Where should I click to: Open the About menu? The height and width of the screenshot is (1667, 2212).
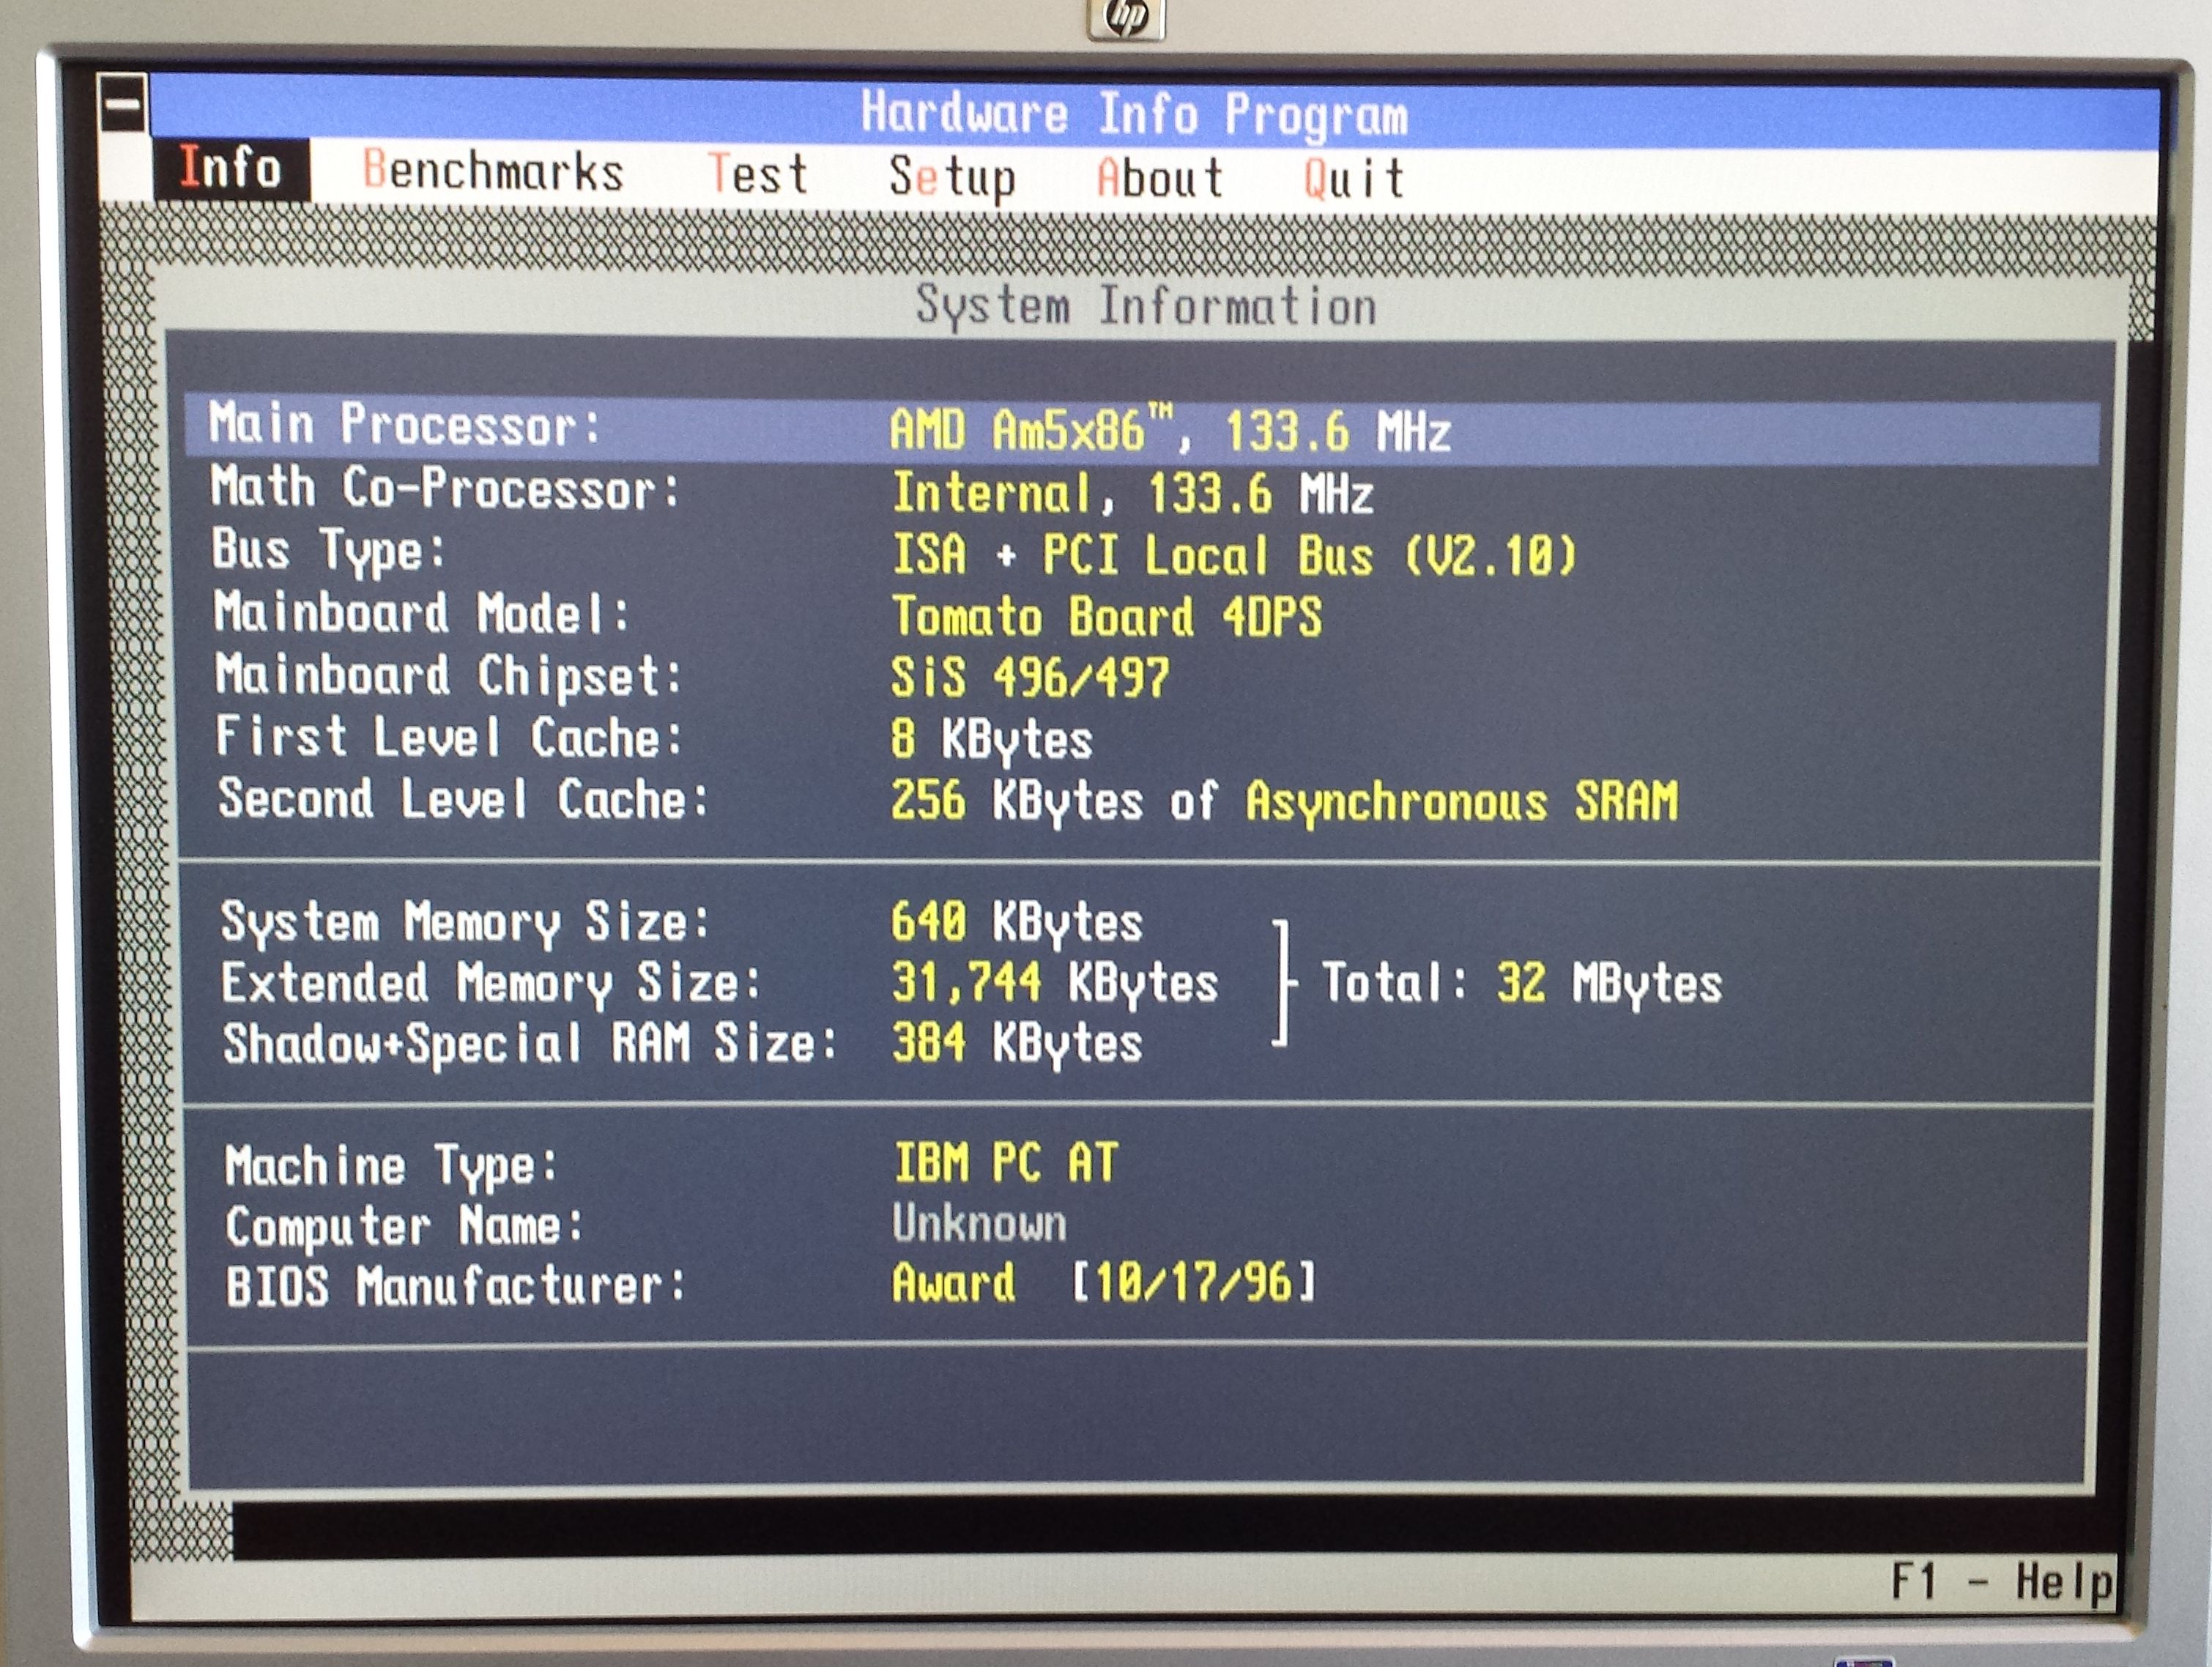point(1160,179)
